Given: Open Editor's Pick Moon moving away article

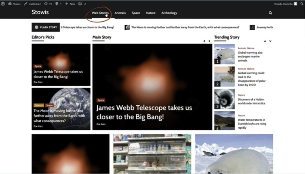Looking at the screenshot, I should pyautogui.click(x=59, y=116).
